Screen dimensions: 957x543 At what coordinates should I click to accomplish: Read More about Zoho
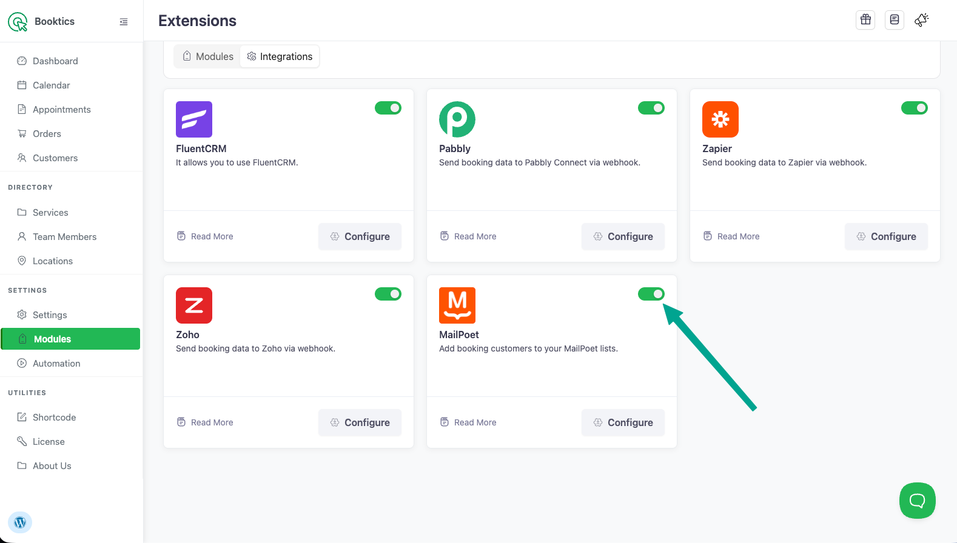click(x=205, y=422)
